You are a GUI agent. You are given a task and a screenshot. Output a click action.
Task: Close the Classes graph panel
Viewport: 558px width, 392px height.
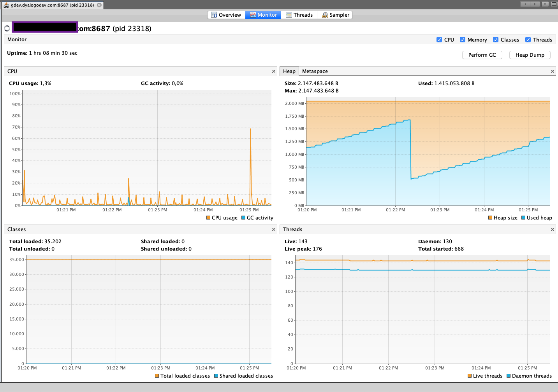(x=273, y=230)
